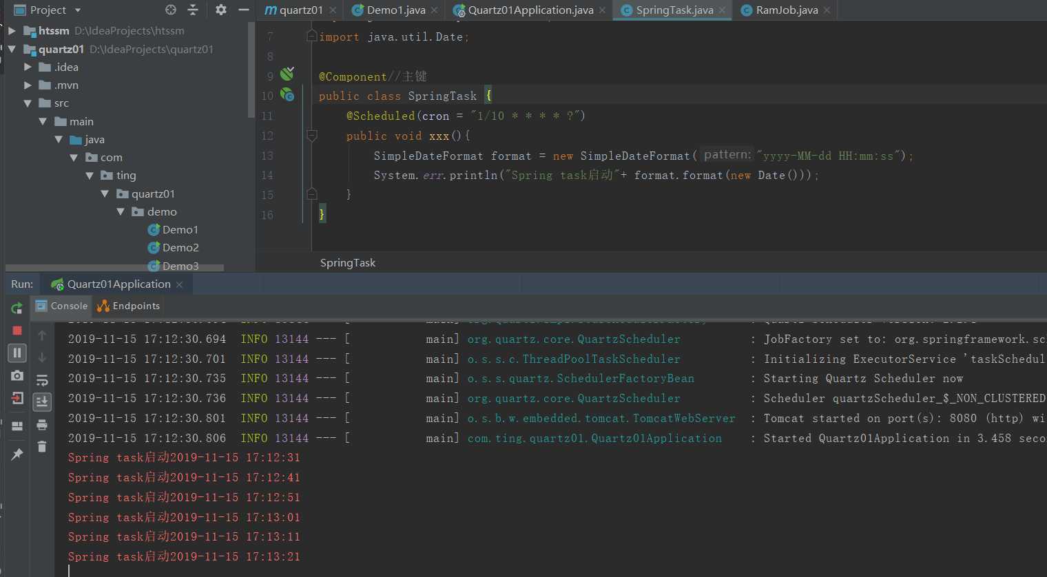Click the Spring bean gutter icon at line 9
The image size is (1047, 577).
coord(287,74)
